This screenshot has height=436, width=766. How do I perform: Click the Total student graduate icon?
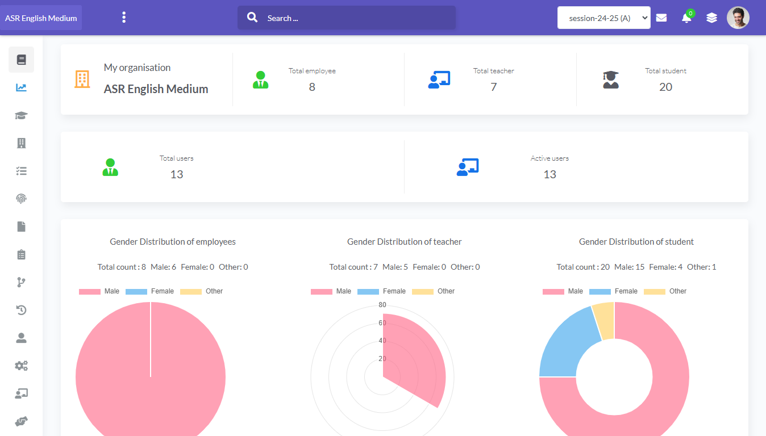pyautogui.click(x=611, y=79)
